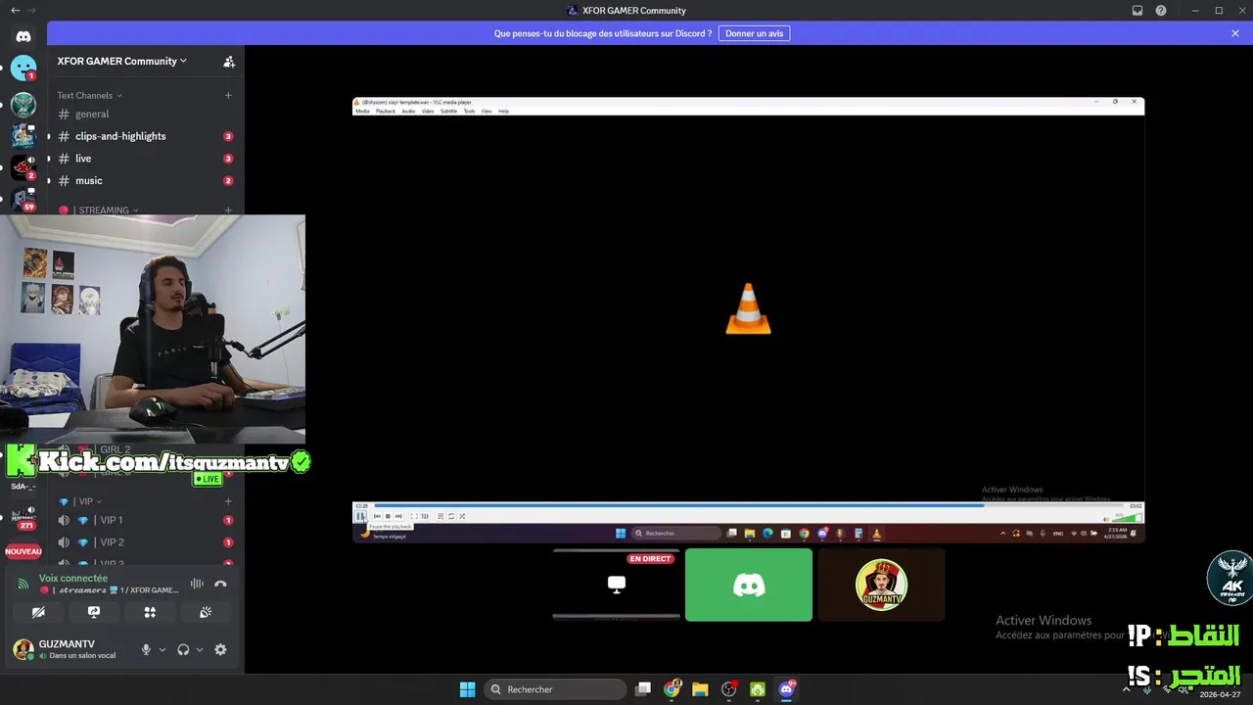Click previous track in the streamed VLC player
Image resolution: width=1253 pixels, height=705 pixels.
tap(377, 516)
